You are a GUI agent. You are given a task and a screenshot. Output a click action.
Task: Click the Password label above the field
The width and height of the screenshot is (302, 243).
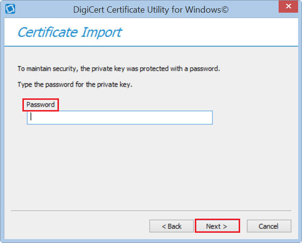pos(40,105)
